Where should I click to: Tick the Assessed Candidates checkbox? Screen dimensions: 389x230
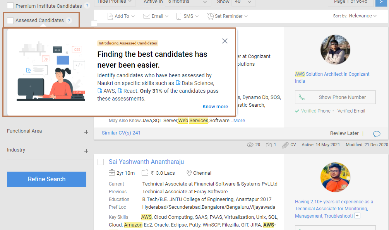pos(10,20)
